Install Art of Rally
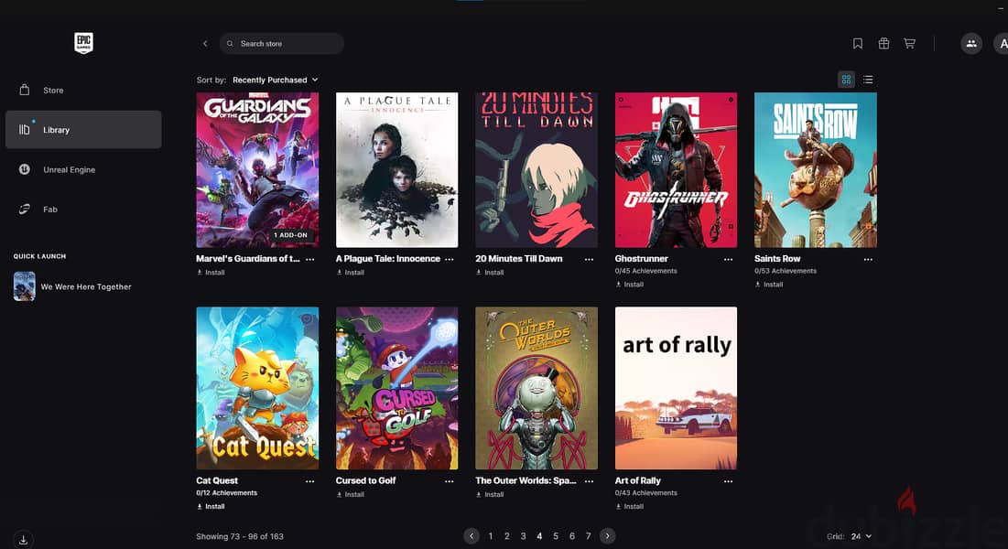Viewport: 1008px width, 549px height. (x=629, y=507)
